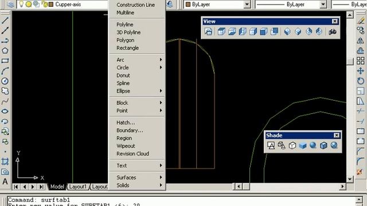
Task: Expand the Solids submenu
Action: [x=138, y=185]
